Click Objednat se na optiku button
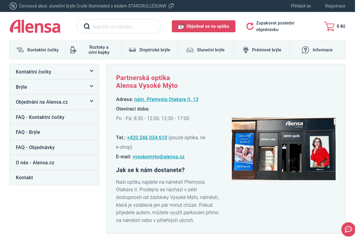The width and height of the screenshot is (358, 239). (203, 26)
